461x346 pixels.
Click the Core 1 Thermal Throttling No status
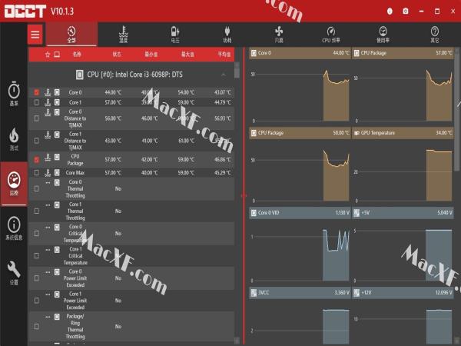118,211
